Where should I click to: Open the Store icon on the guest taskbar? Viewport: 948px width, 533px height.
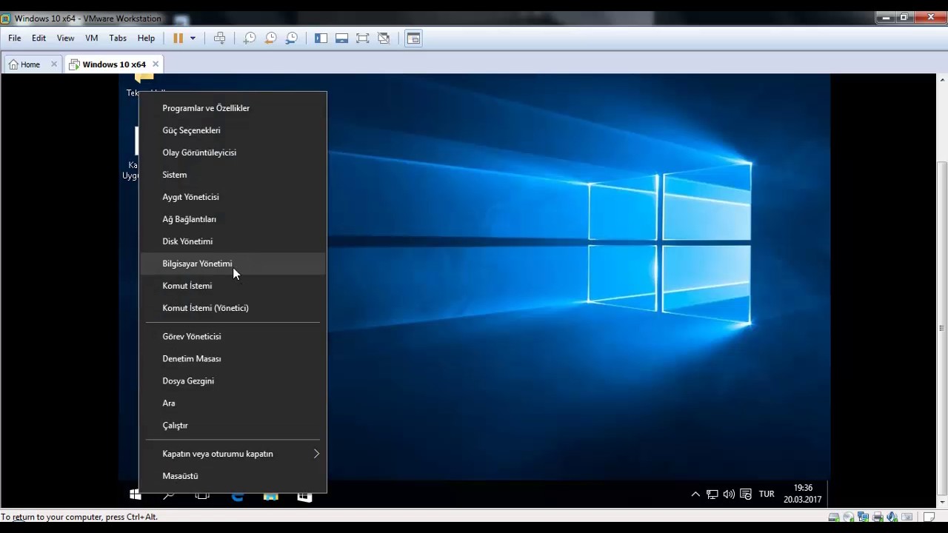click(304, 495)
